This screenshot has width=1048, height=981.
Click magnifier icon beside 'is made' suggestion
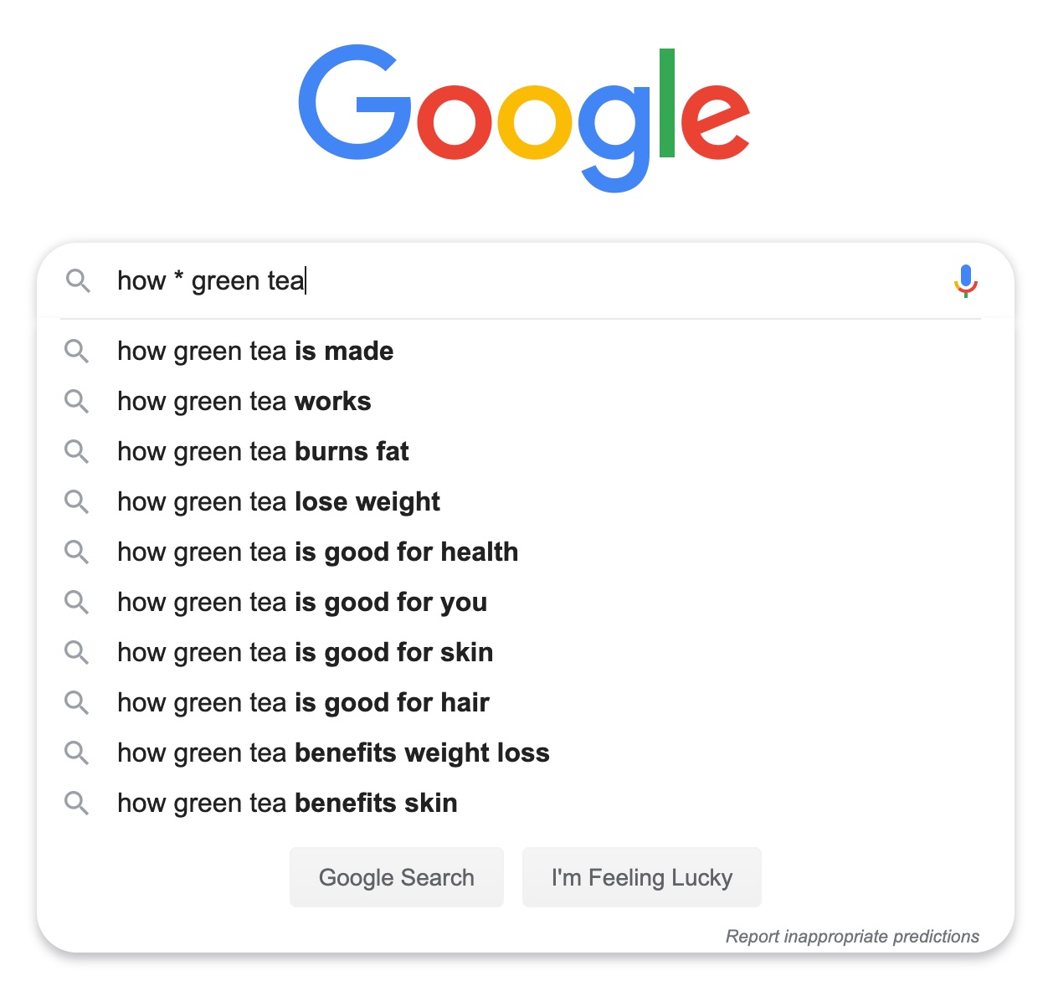click(76, 351)
